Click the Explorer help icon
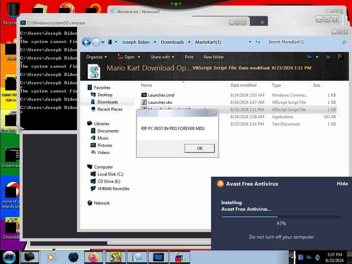 point(341,57)
